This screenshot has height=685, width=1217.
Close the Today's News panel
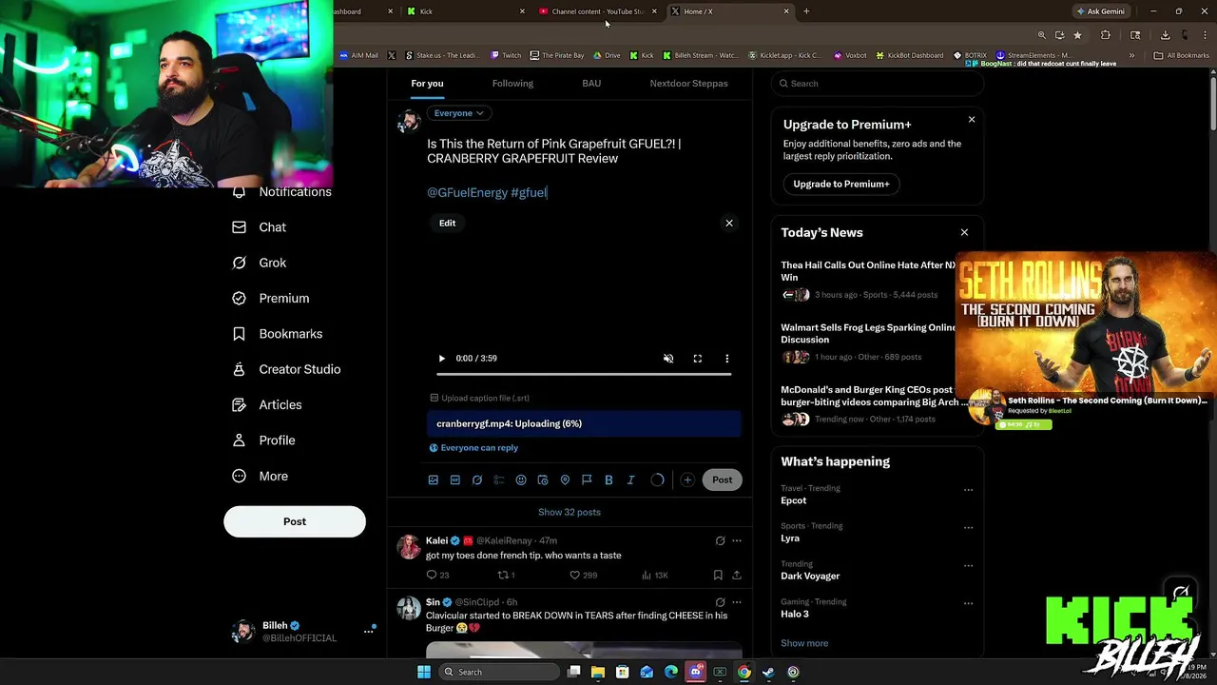click(964, 233)
